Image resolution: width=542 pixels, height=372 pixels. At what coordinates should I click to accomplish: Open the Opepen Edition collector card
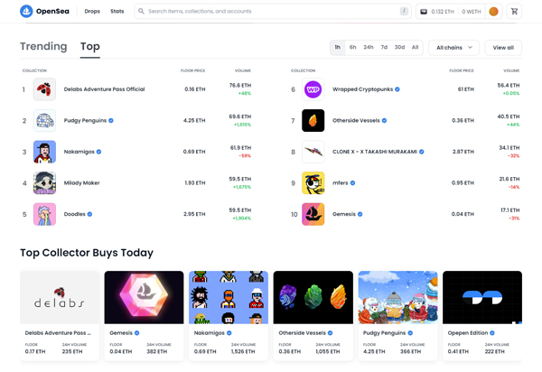(x=482, y=316)
